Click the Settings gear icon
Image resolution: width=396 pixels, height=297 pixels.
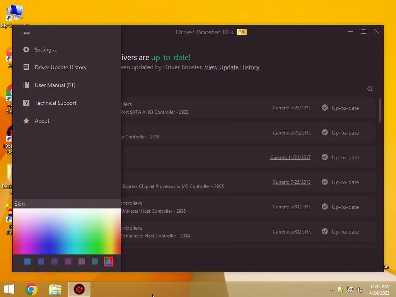pyautogui.click(x=26, y=49)
